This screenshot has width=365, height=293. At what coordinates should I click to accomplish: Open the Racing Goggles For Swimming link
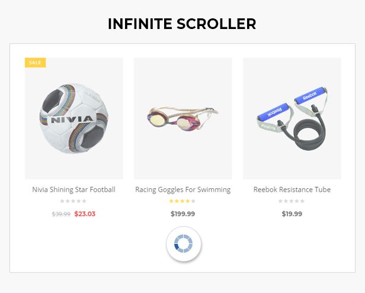(182, 190)
